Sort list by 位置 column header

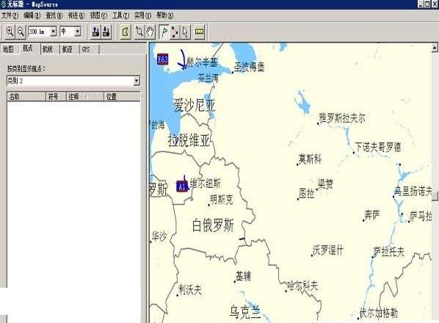pos(122,97)
